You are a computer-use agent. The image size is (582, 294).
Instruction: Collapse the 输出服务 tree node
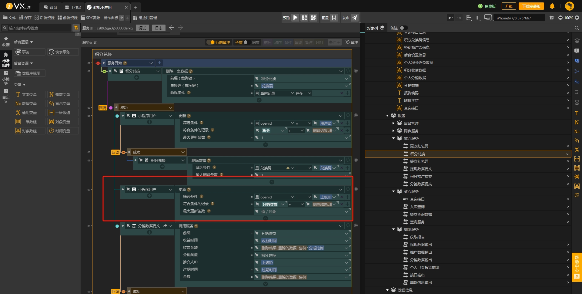coord(393,229)
